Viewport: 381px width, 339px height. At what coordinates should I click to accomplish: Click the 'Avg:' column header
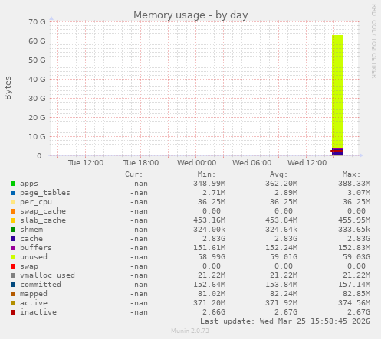tap(279, 174)
